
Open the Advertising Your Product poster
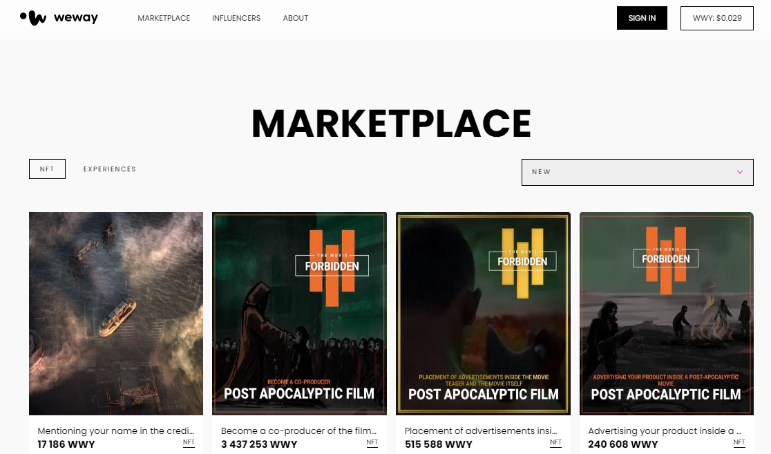pos(666,314)
